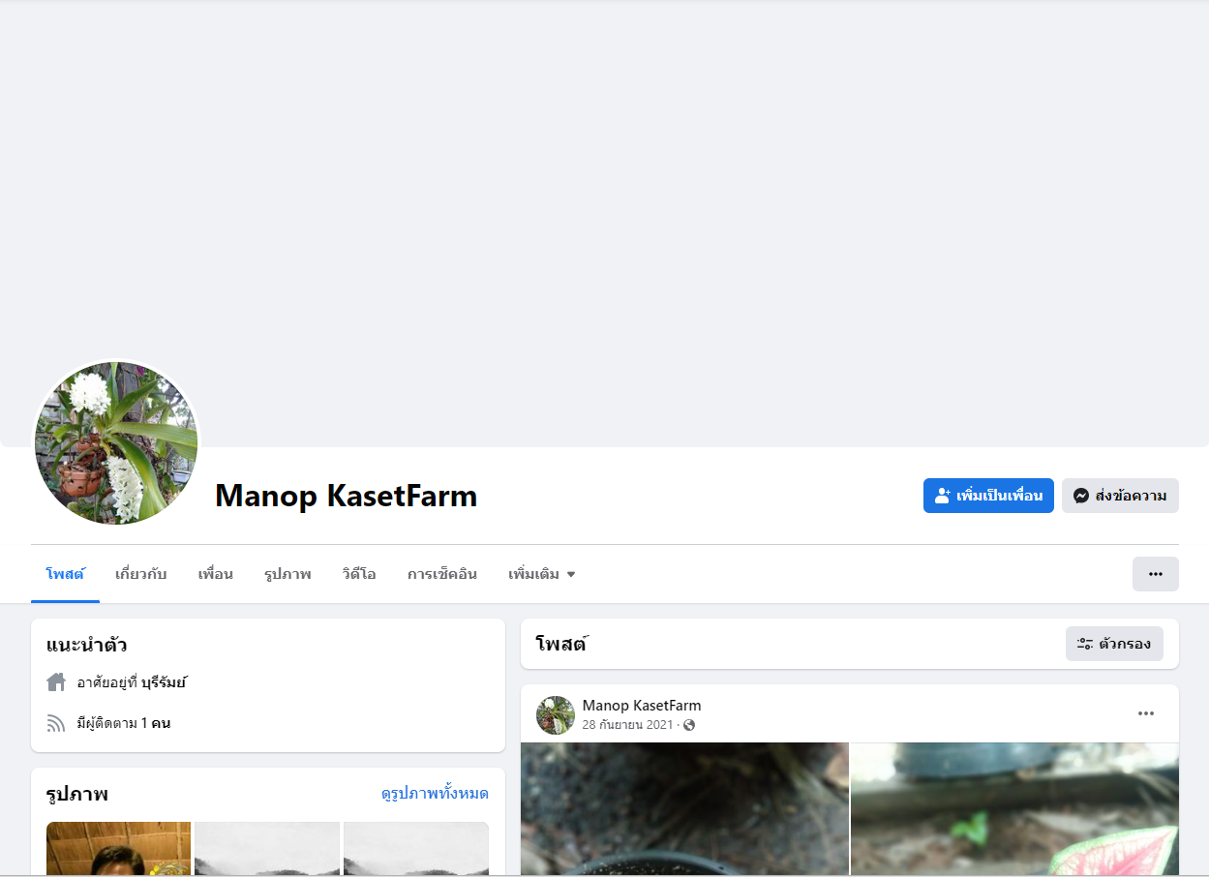The width and height of the screenshot is (1209, 877).
Task: Click the Manop KasetFarm post author name
Action: (642, 706)
